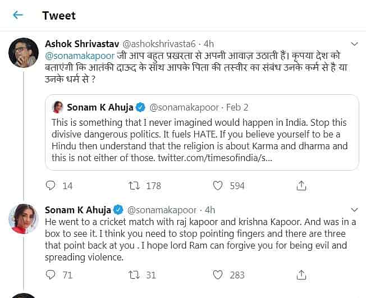The width and height of the screenshot is (366, 298).
Task: Retweet Sonam K Ahuja's reply tweet
Action: pos(135,274)
